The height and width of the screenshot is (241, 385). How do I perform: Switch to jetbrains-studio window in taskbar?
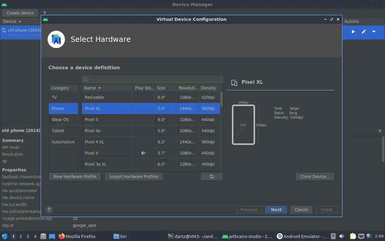click(x=247, y=236)
